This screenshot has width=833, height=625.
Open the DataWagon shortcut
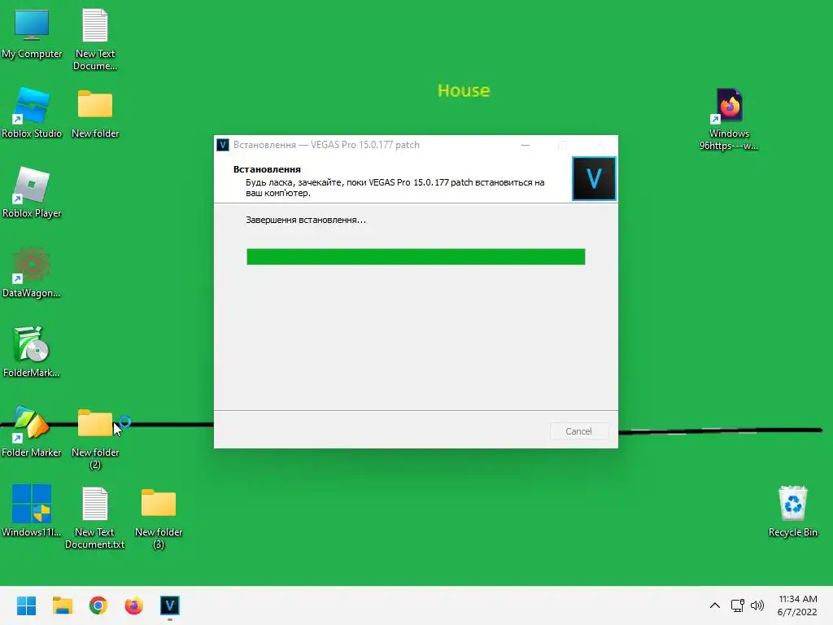click(32, 272)
